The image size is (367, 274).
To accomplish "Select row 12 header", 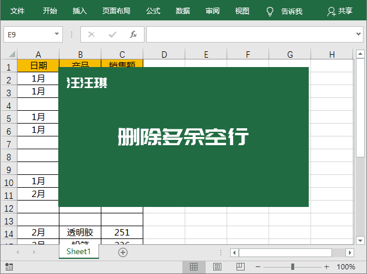I will [x=9, y=208].
